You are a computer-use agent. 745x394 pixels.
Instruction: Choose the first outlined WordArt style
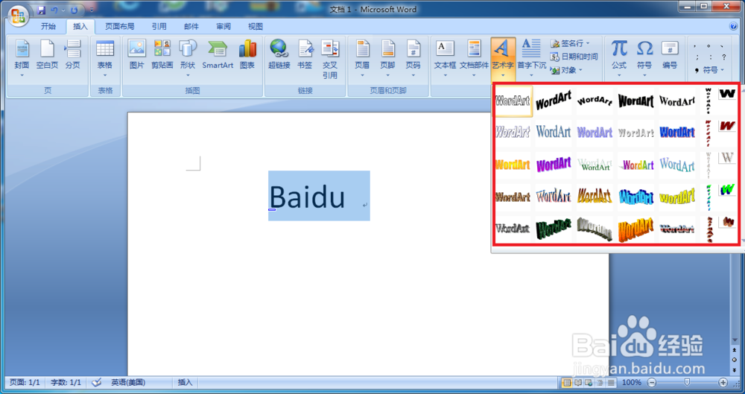pos(513,101)
